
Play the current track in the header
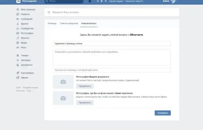coord(102,1)
